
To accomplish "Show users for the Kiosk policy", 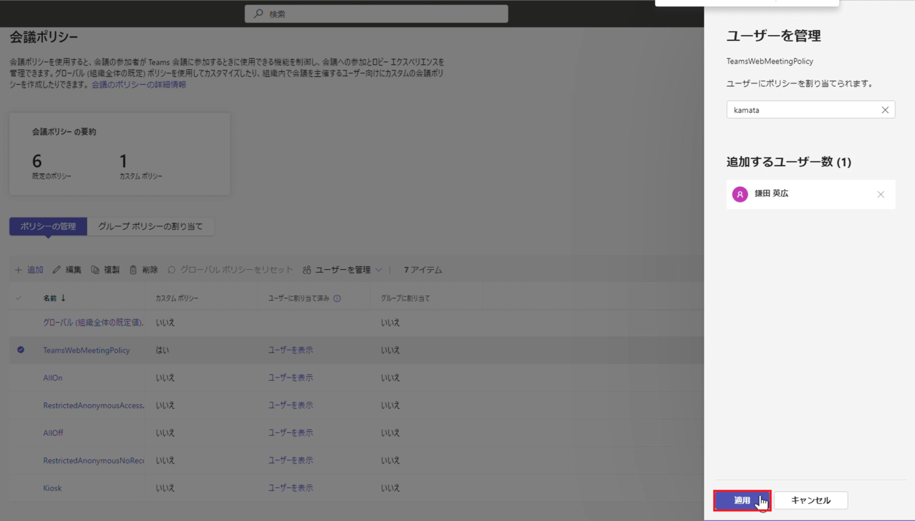I will pos(291,488).
